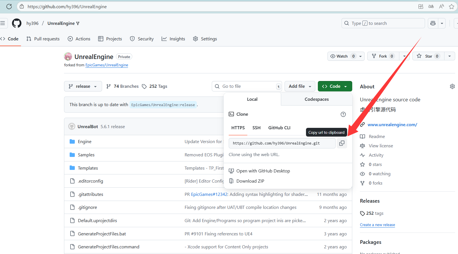This screenshot has width=458, height=254.
Task: Click the View license link
Action: pos(381,146)
